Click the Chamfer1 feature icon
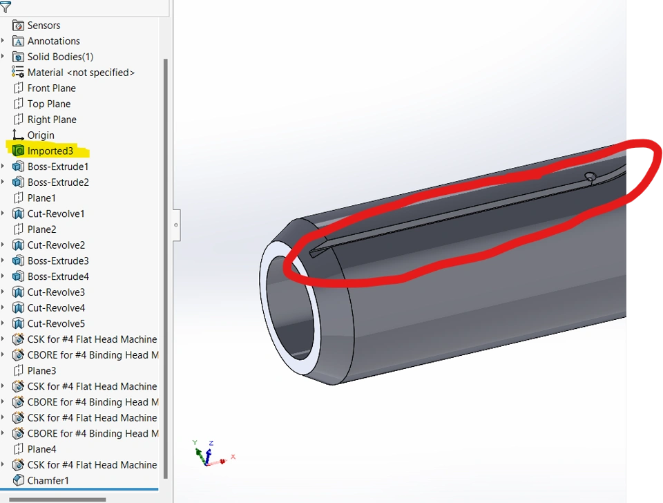 click(x=18, y=480)
